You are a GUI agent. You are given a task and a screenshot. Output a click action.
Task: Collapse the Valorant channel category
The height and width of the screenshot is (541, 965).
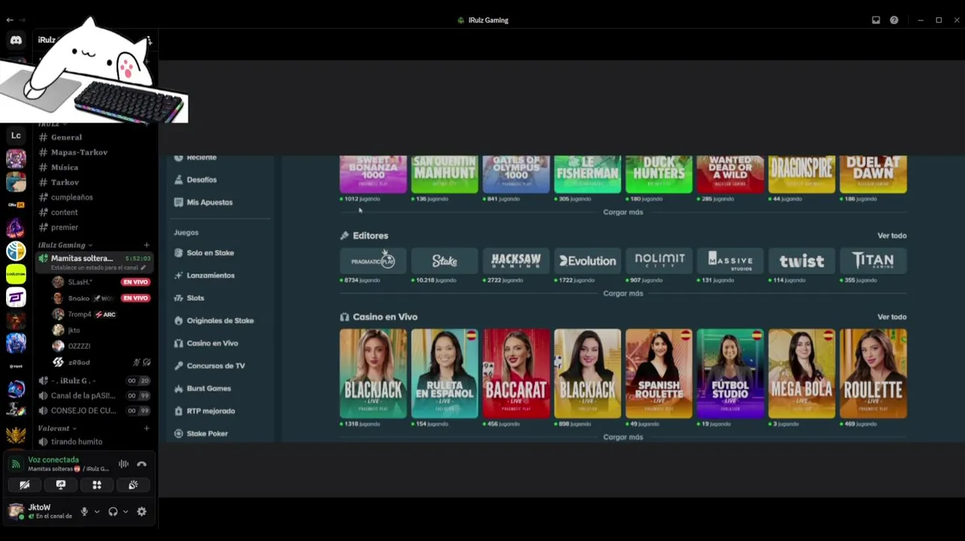tap(57, 428)
